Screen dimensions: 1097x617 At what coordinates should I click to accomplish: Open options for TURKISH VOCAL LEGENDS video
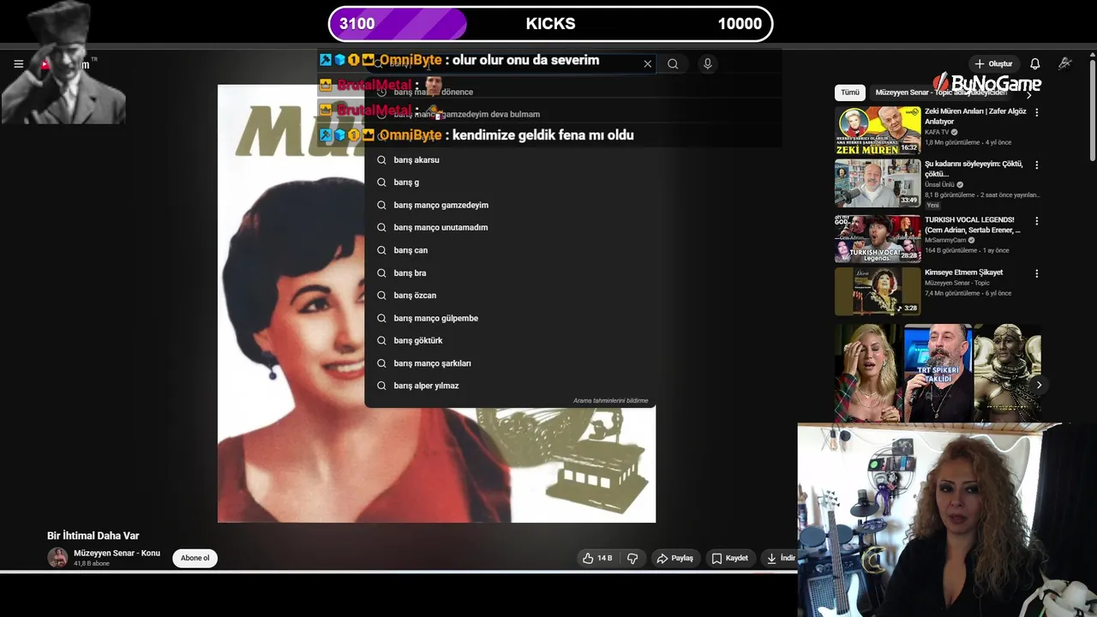[1037, 221]
